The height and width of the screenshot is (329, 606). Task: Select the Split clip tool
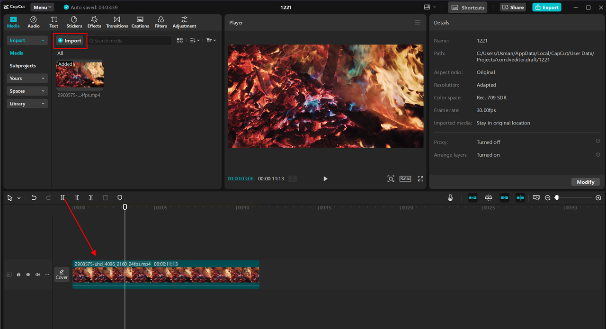coord(62,197)
